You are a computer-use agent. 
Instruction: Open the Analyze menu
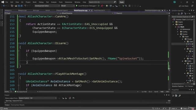(54, 2)
